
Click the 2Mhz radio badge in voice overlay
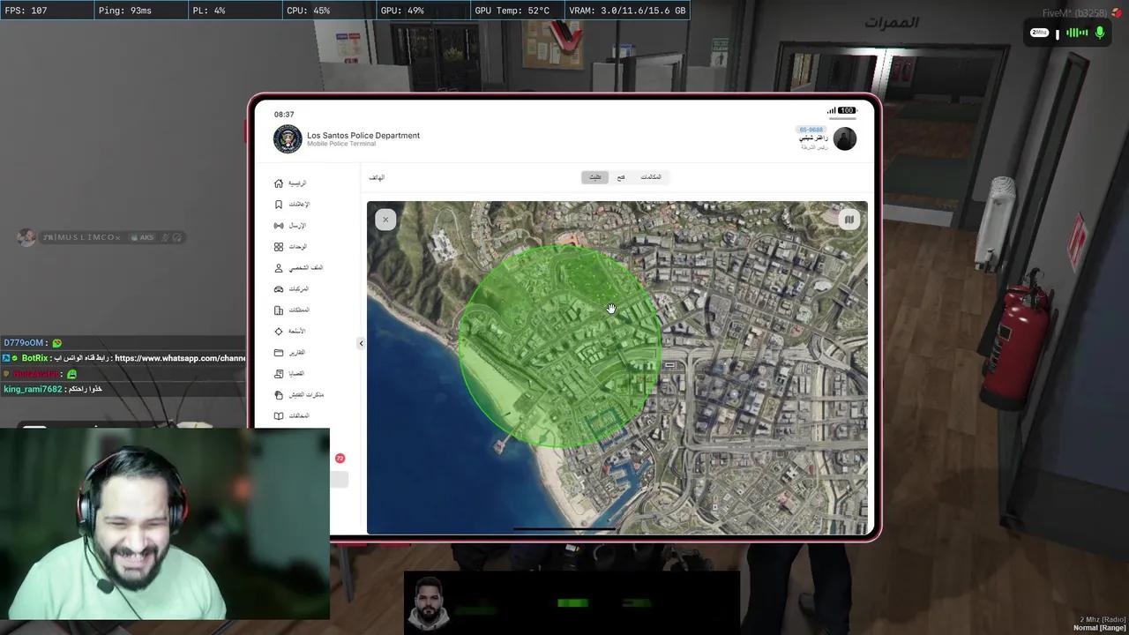tap(1039, 33)
